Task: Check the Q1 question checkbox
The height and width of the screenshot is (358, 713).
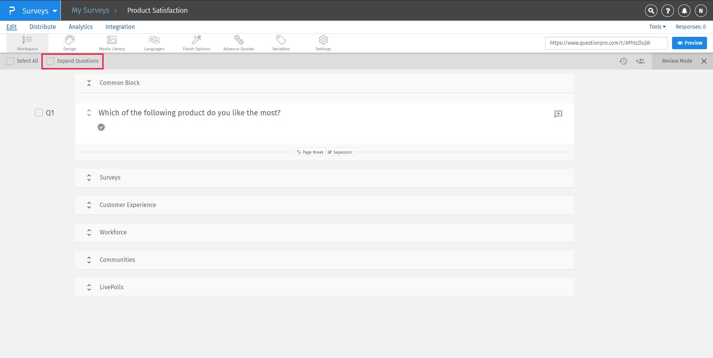Action: pyautogui.click(x=39, y=113)
